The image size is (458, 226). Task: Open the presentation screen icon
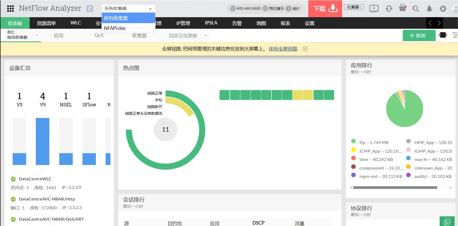(x=374, y=9)
